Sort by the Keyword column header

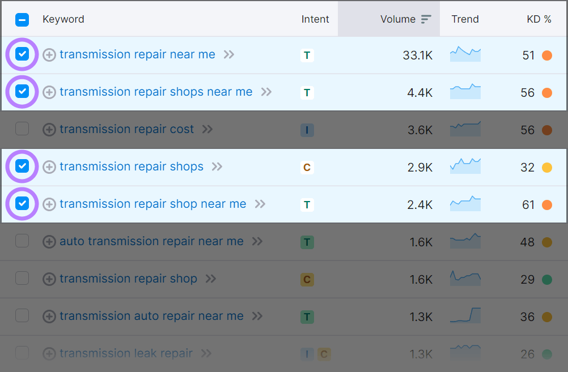point(63,19)
